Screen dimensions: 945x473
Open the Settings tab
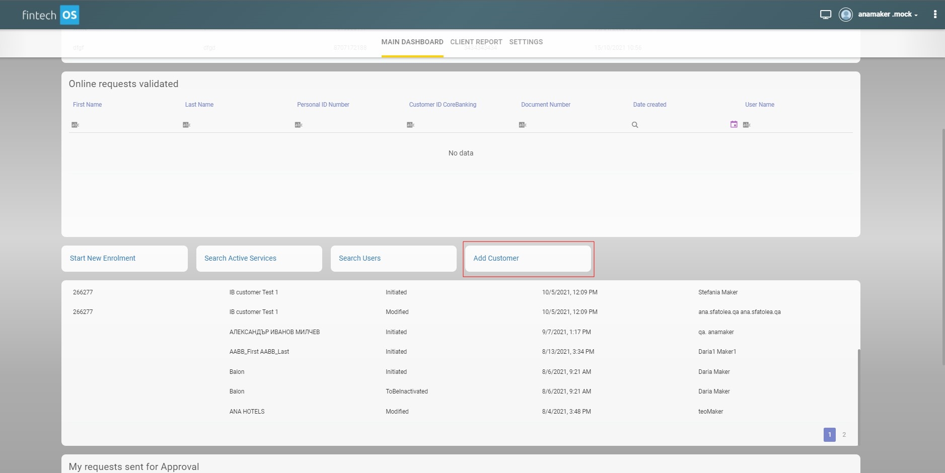pyautogui.click(x=526, y=42)
